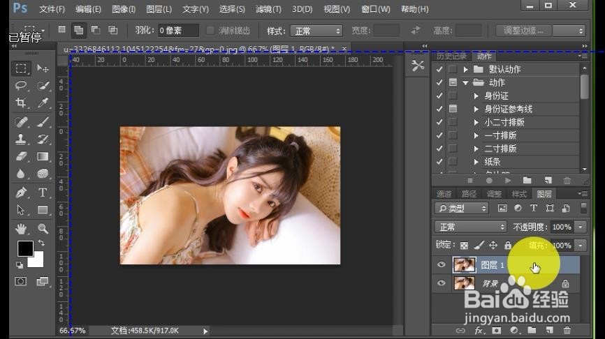Expand the 二寸排版 action
Viewport: 605px width, 339px height.
(476, 149)
